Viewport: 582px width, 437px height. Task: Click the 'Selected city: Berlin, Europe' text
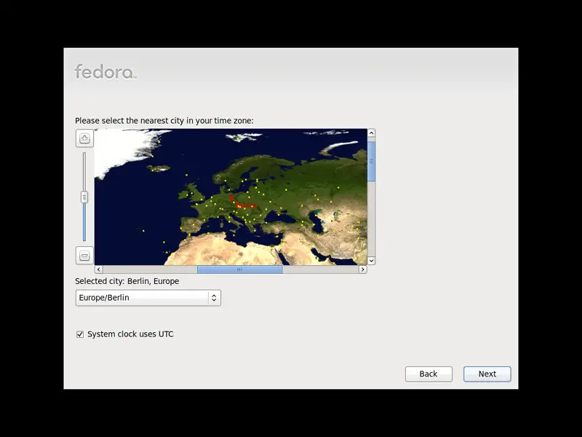pos(127,281)
